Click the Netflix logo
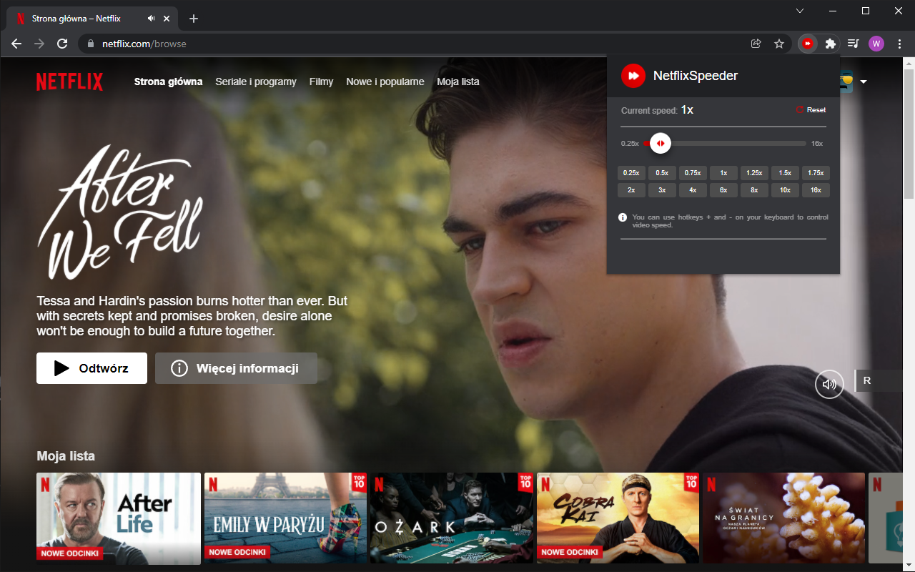Viewport: 915px width, 572px height. (x=70, y=82)
